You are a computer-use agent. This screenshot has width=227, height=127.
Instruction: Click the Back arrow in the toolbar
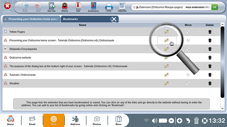[x=25, y=7]
